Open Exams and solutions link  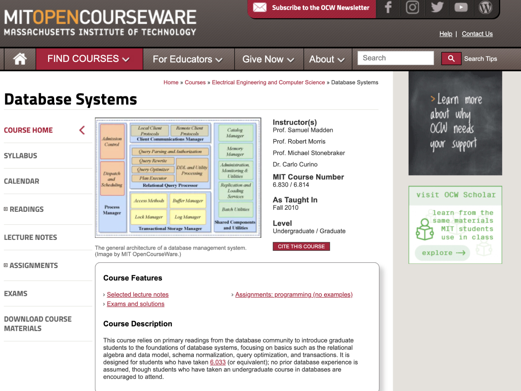[136, 304]
